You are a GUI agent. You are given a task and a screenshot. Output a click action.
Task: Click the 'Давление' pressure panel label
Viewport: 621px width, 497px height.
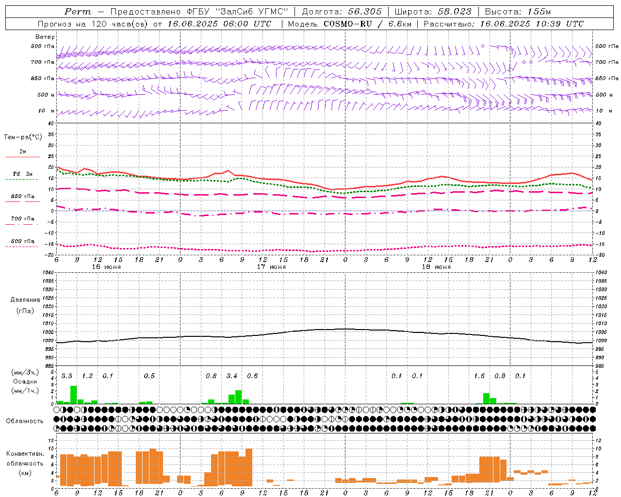(x=25, y=300)
